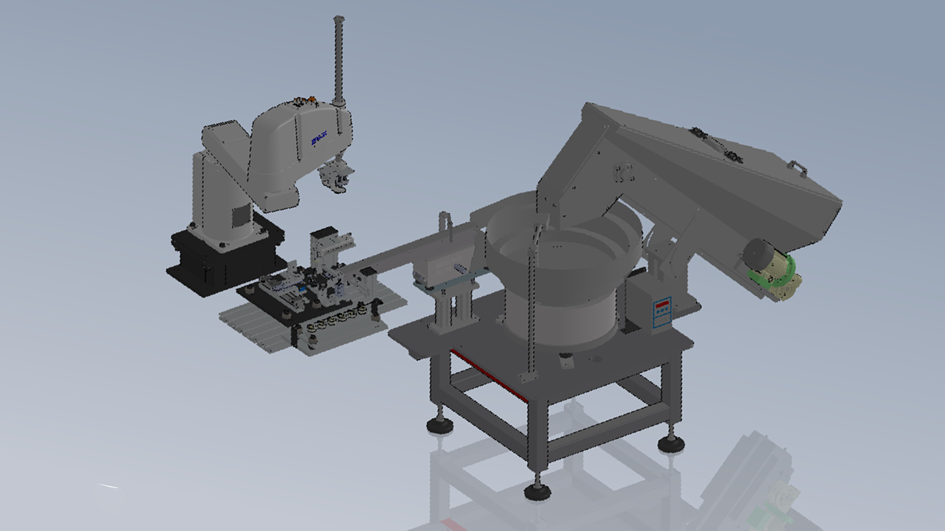Click the robot end-effector gripper

pyautogui.click(x=335, y=175)
